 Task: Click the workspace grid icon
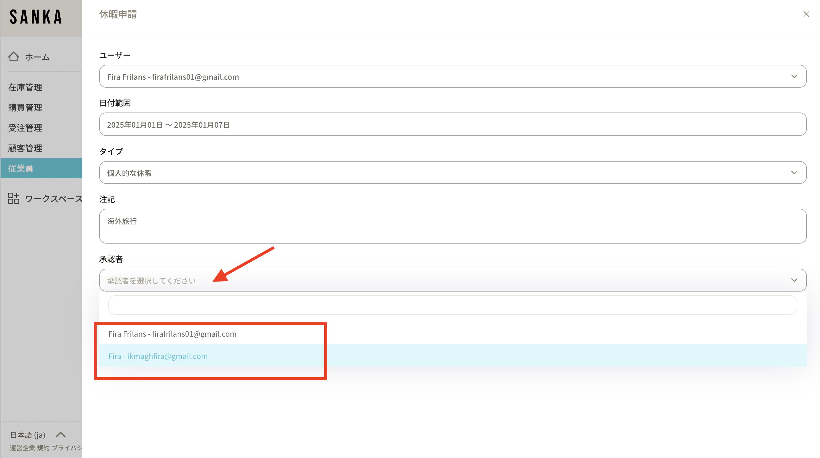tap(13, 198)
